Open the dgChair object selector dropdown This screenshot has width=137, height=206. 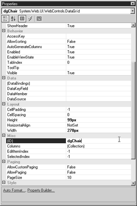(133, 11)
